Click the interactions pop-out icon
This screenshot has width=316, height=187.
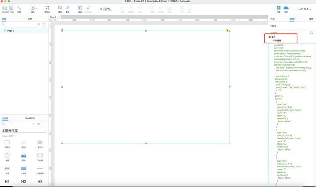312,33
